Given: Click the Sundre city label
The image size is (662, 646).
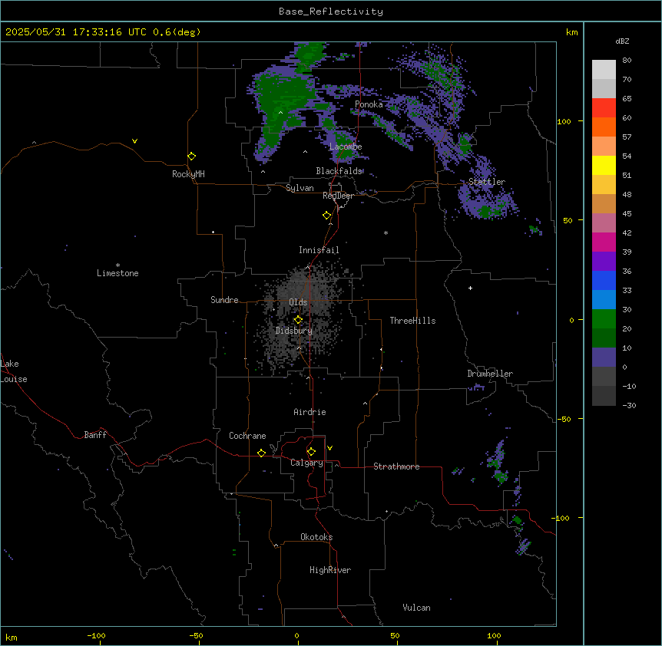Looking at the screenshot, I should click(x=224, y=300).
